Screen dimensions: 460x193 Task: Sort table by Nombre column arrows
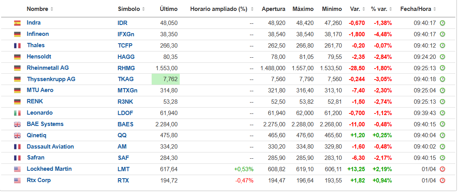[x=52, y=9]
